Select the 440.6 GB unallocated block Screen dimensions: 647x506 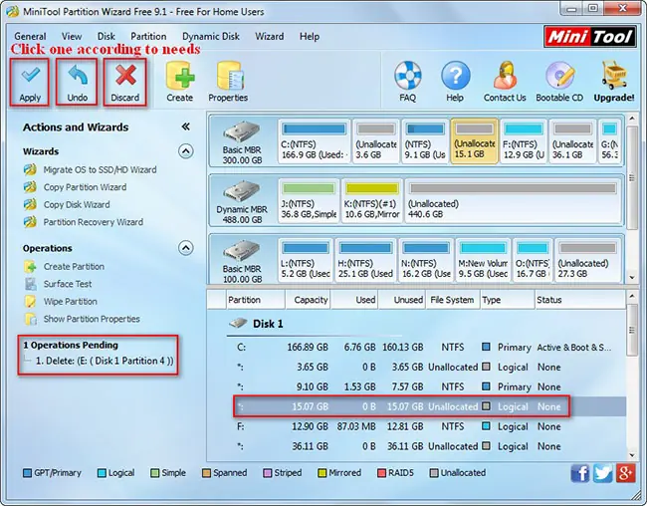click(x=513, y=201)
